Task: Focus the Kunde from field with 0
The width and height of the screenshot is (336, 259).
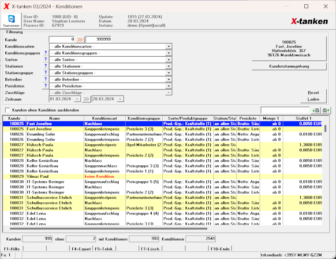Action: tap(62, 39)
